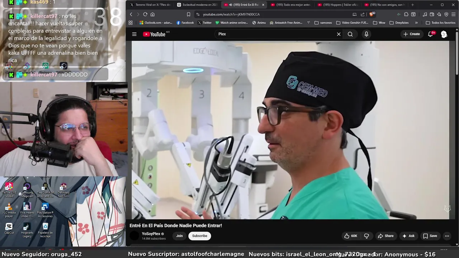Open Aniwatch Free Anime bookmark
The image size is (459, 258).
286,23
